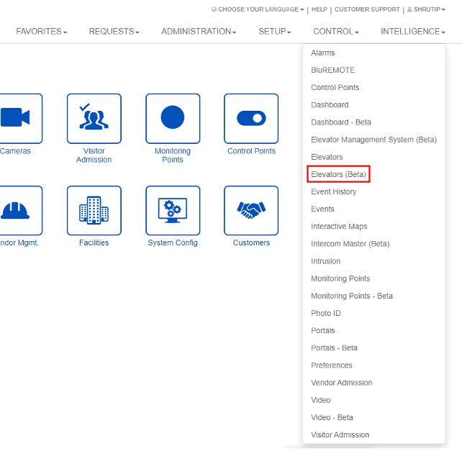462x449 pixels.
Task: Select Elevators (Beta) from Control menu
Action: pyautogui.click(x=338, y=174)
